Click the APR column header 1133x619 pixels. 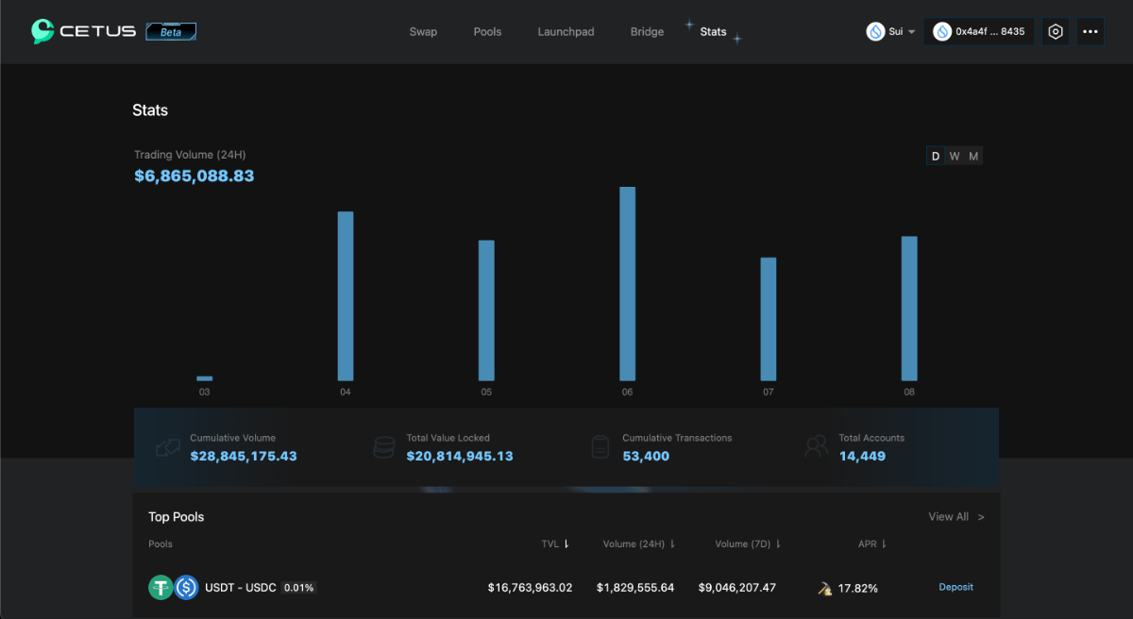click(x=868, y=544)
